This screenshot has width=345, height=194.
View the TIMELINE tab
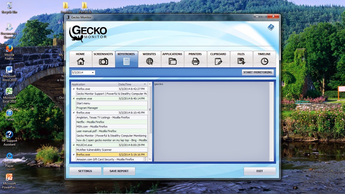click(264, 59)
